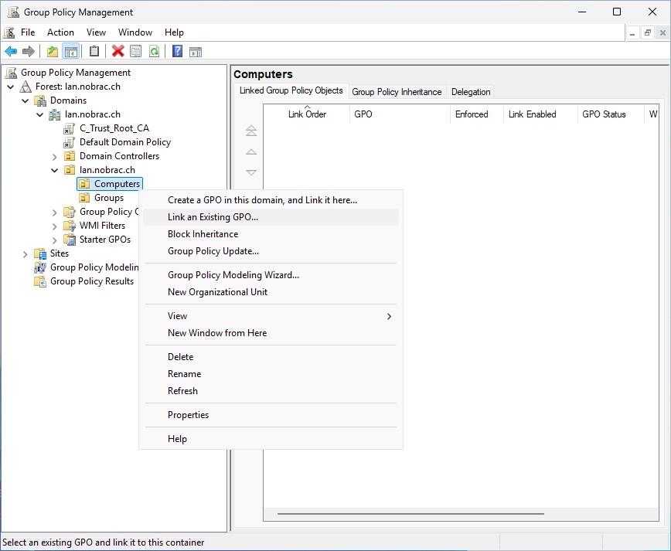Click the red Delete X toolbar icon
Viewport: 671px width, 551px height.
click(x=118, y=51)
